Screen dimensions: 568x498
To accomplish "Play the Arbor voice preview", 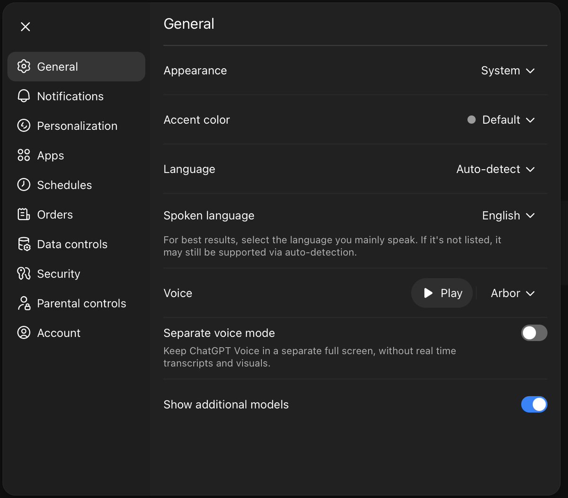I will pyautogui.click(x=442, y=293).
